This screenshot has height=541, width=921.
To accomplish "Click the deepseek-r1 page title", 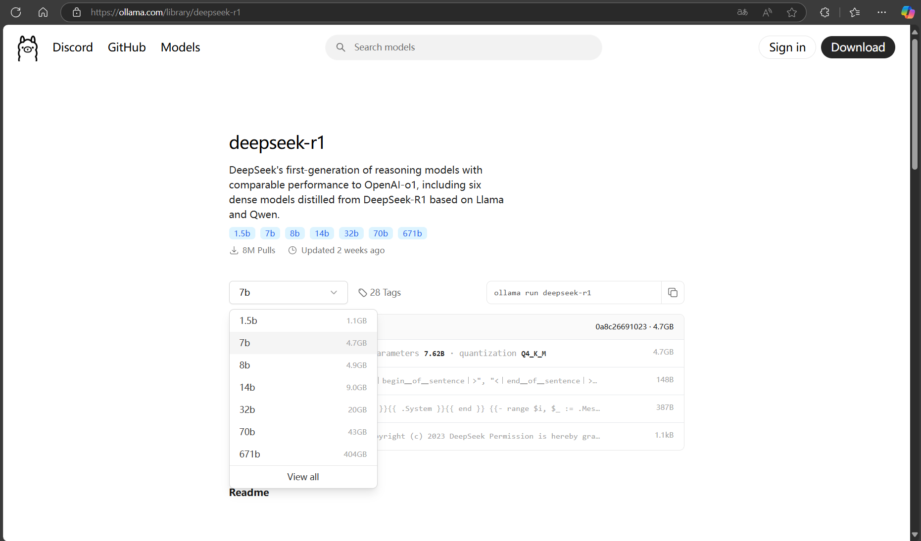I will [x=277, y=143].
